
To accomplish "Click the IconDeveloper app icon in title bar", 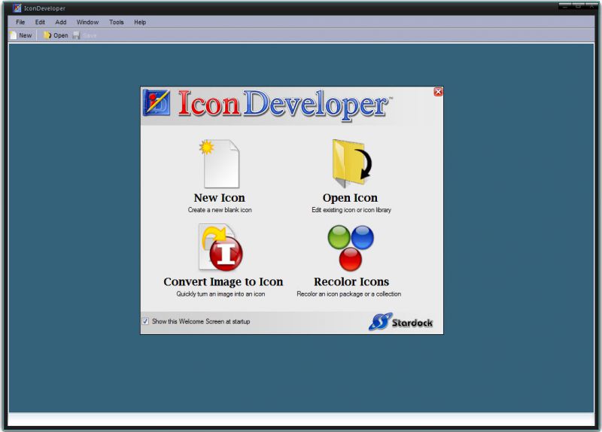I will (17, 8).
